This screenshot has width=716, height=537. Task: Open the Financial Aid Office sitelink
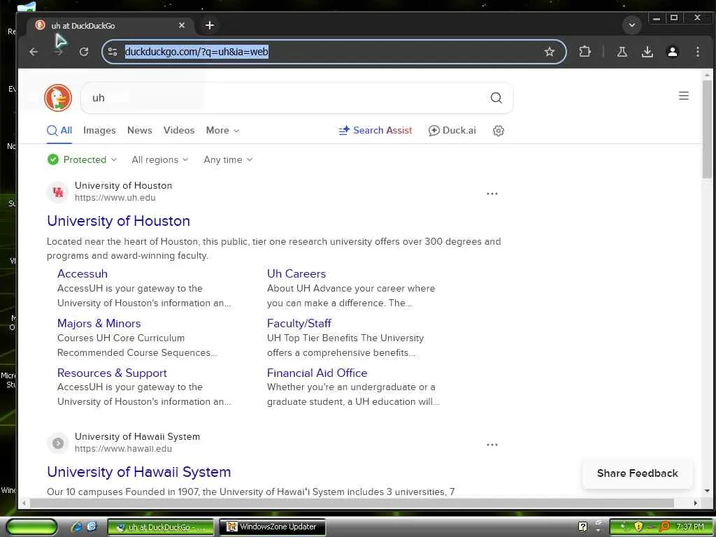(x=317, y=373)
